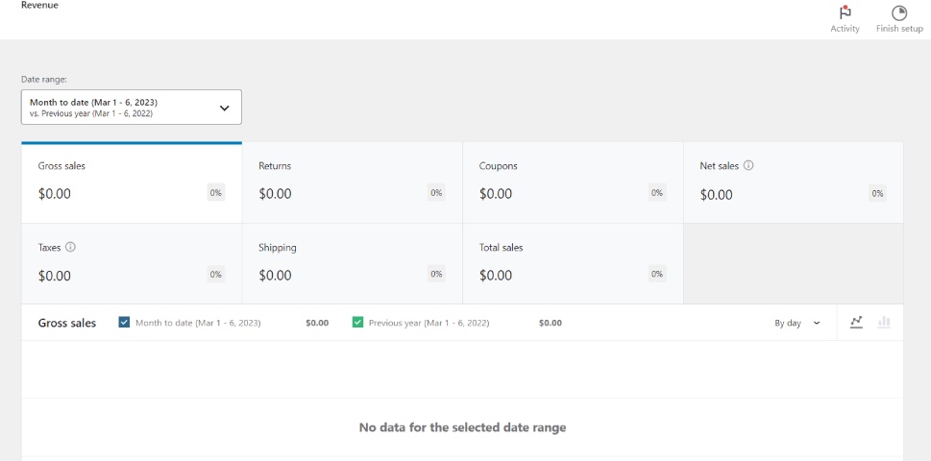
Task: Switch to line chart view
Action: tap(856, 322)
